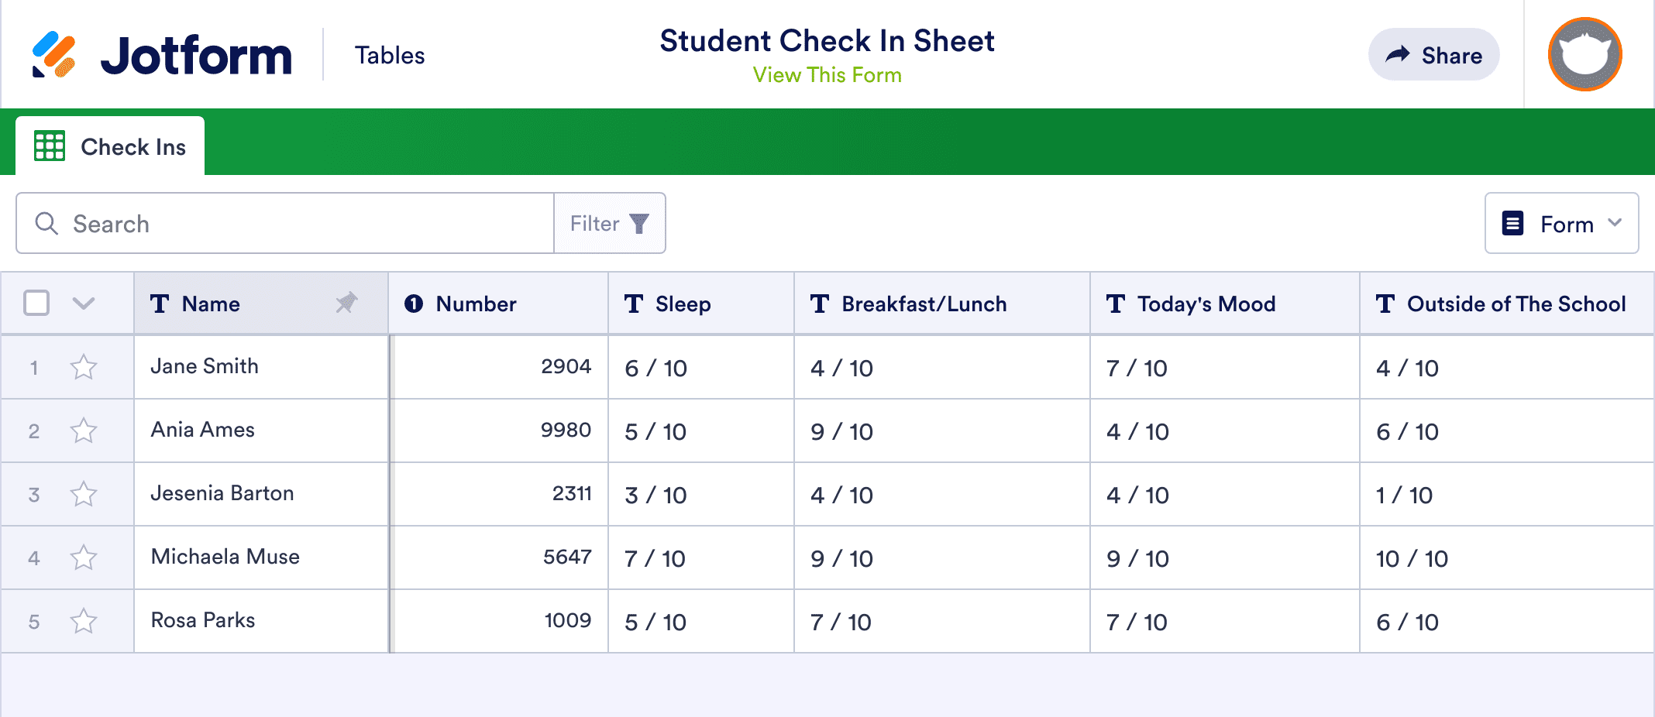
Task: Click the text type icon on the Sleep column
Action: (x=633, y=304)
